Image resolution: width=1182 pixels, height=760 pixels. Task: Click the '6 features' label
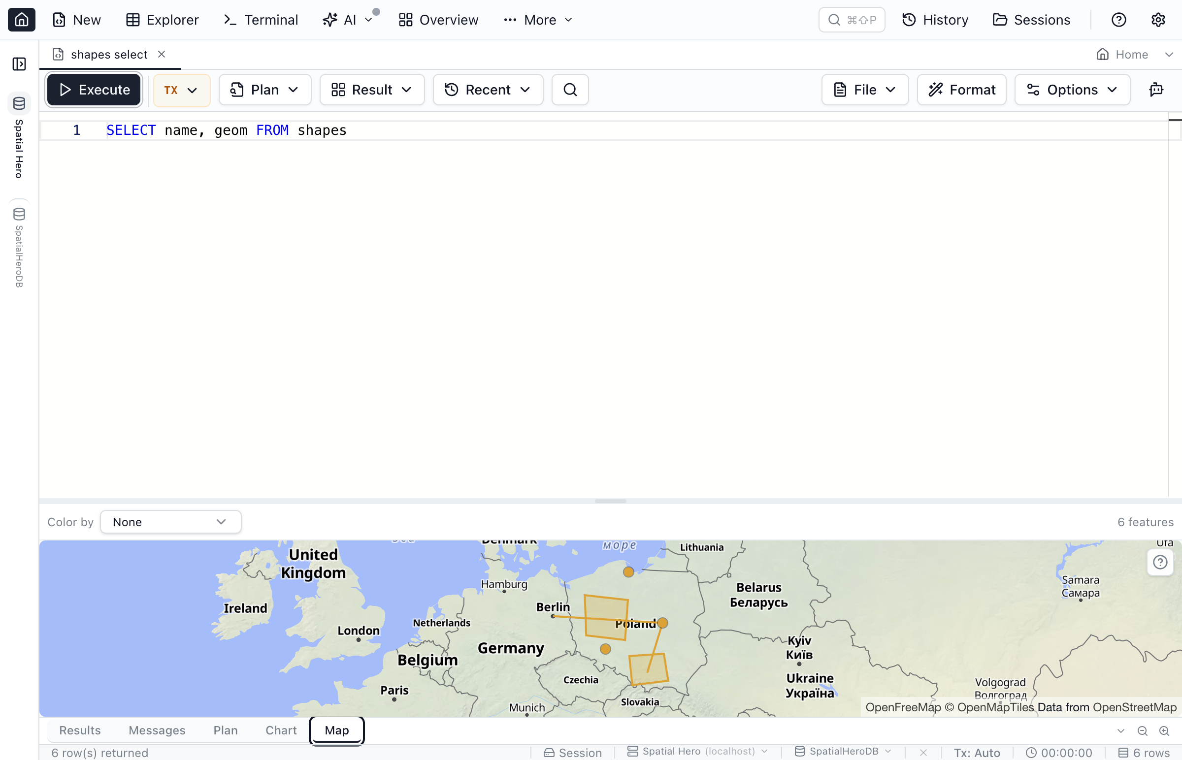coord(1146,522)
